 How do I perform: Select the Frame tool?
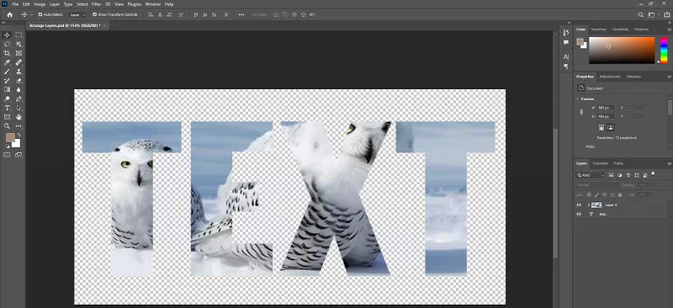pyautogui.click(x=19, y=53)
